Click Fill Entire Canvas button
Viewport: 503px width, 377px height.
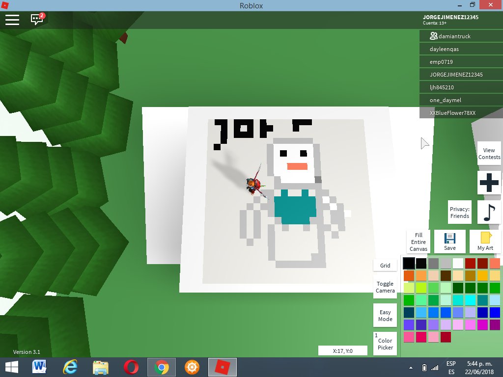pos(419,242)
